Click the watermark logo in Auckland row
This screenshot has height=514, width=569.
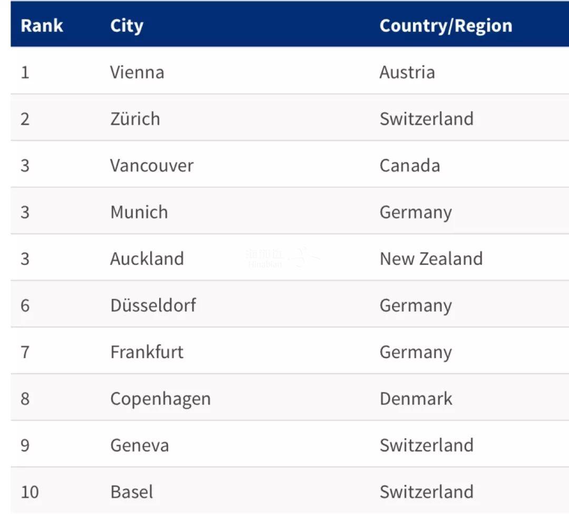[282, 258]
